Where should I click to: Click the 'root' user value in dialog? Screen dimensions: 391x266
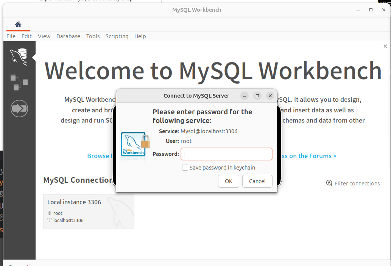[186, 141]
